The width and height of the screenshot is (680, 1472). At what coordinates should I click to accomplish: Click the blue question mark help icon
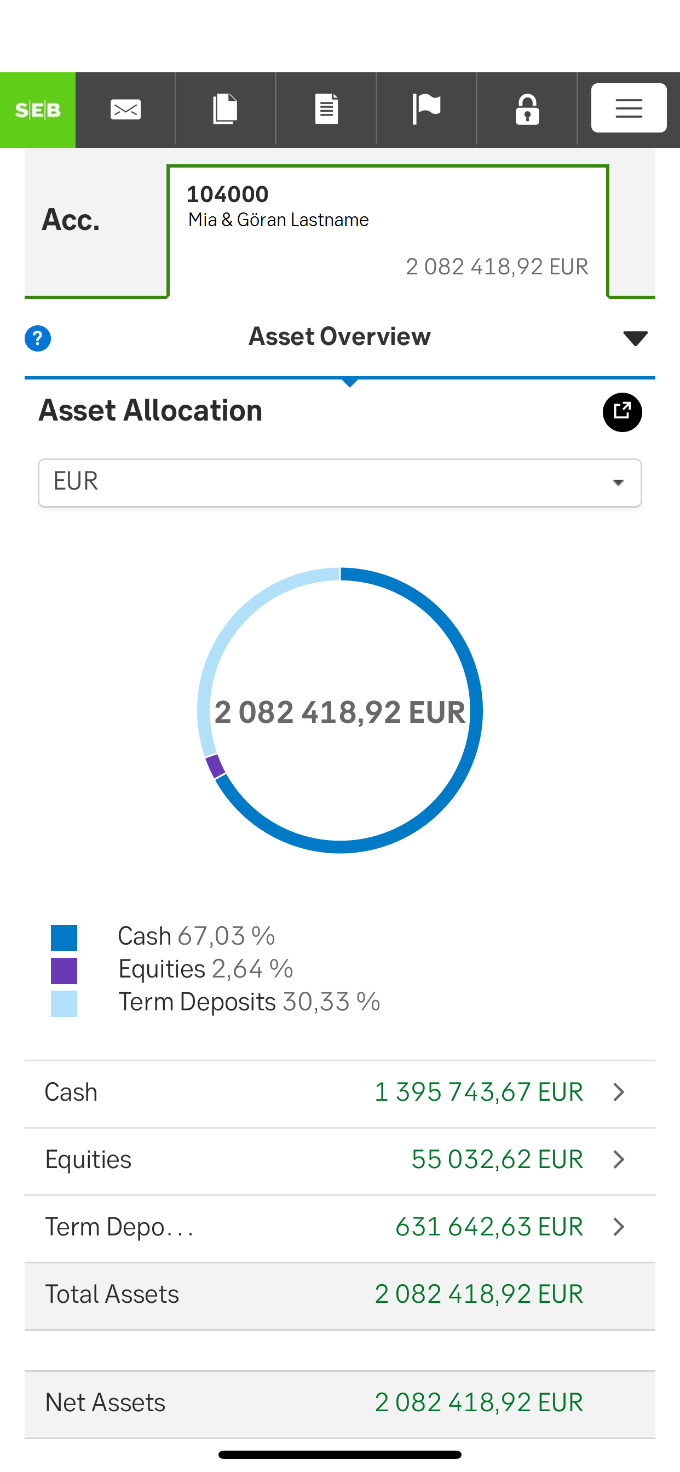(x=38, y=339)
